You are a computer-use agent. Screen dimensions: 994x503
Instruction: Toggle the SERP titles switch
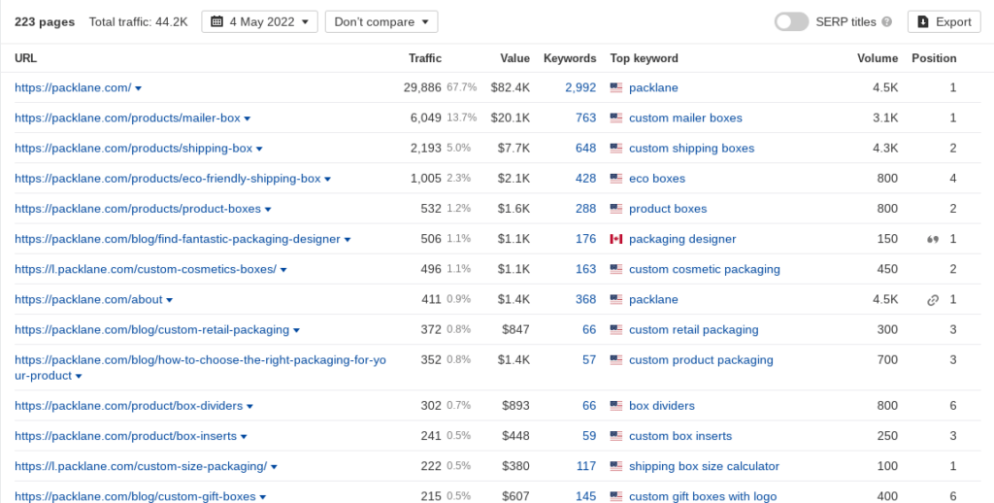coord(791,21)
